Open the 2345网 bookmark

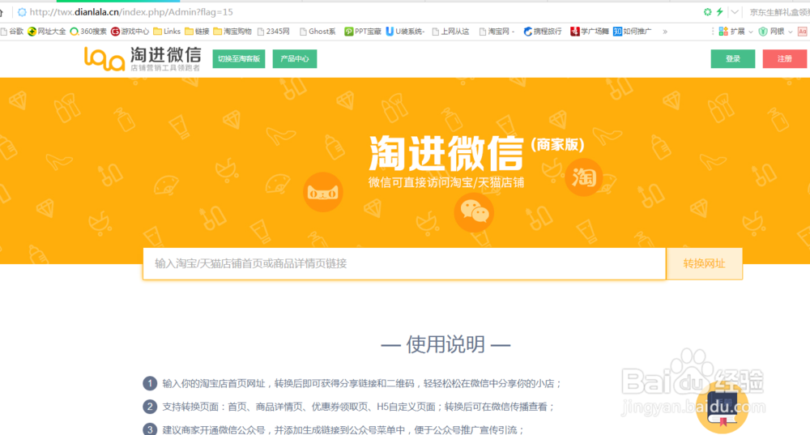click(x=274, y=32)
